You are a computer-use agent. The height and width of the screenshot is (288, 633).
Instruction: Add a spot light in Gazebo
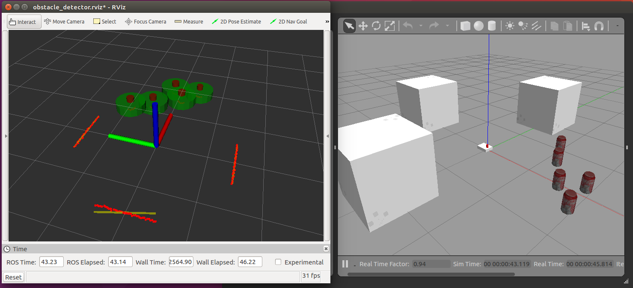coord(523,26)
